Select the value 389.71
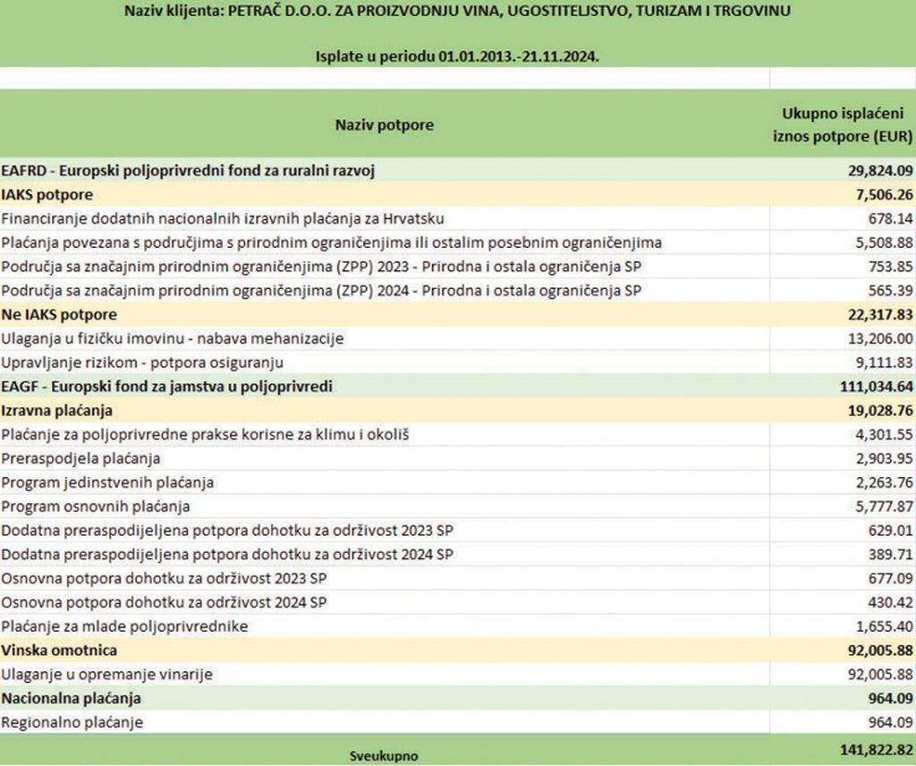 coord(890,555)
